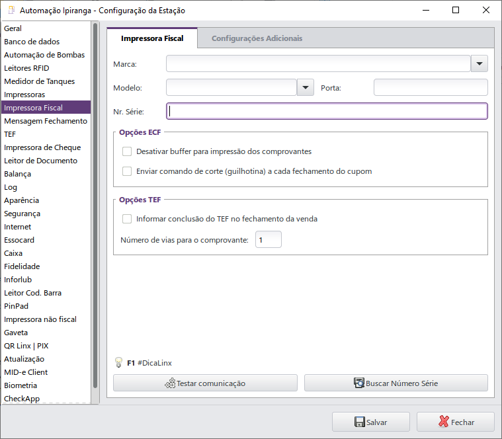Image resolution: width=502 pixels, height=439 pixels.
Task: Toggle Informar conclusão do TEF no fechamento
Action: click(x=127, y=219)
